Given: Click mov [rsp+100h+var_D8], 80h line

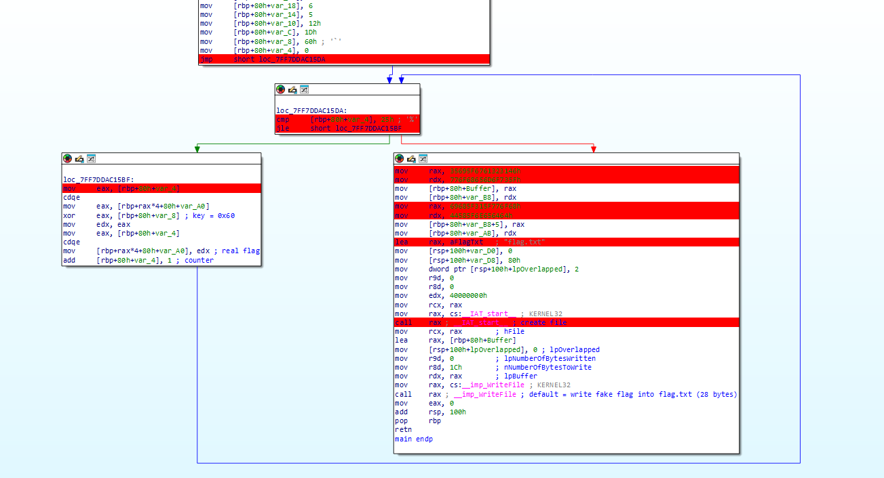Looking at the screenshot, I should pos(459,260).
